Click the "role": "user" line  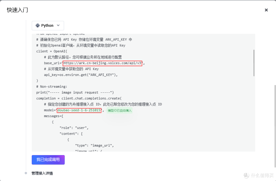pos(74,128)
